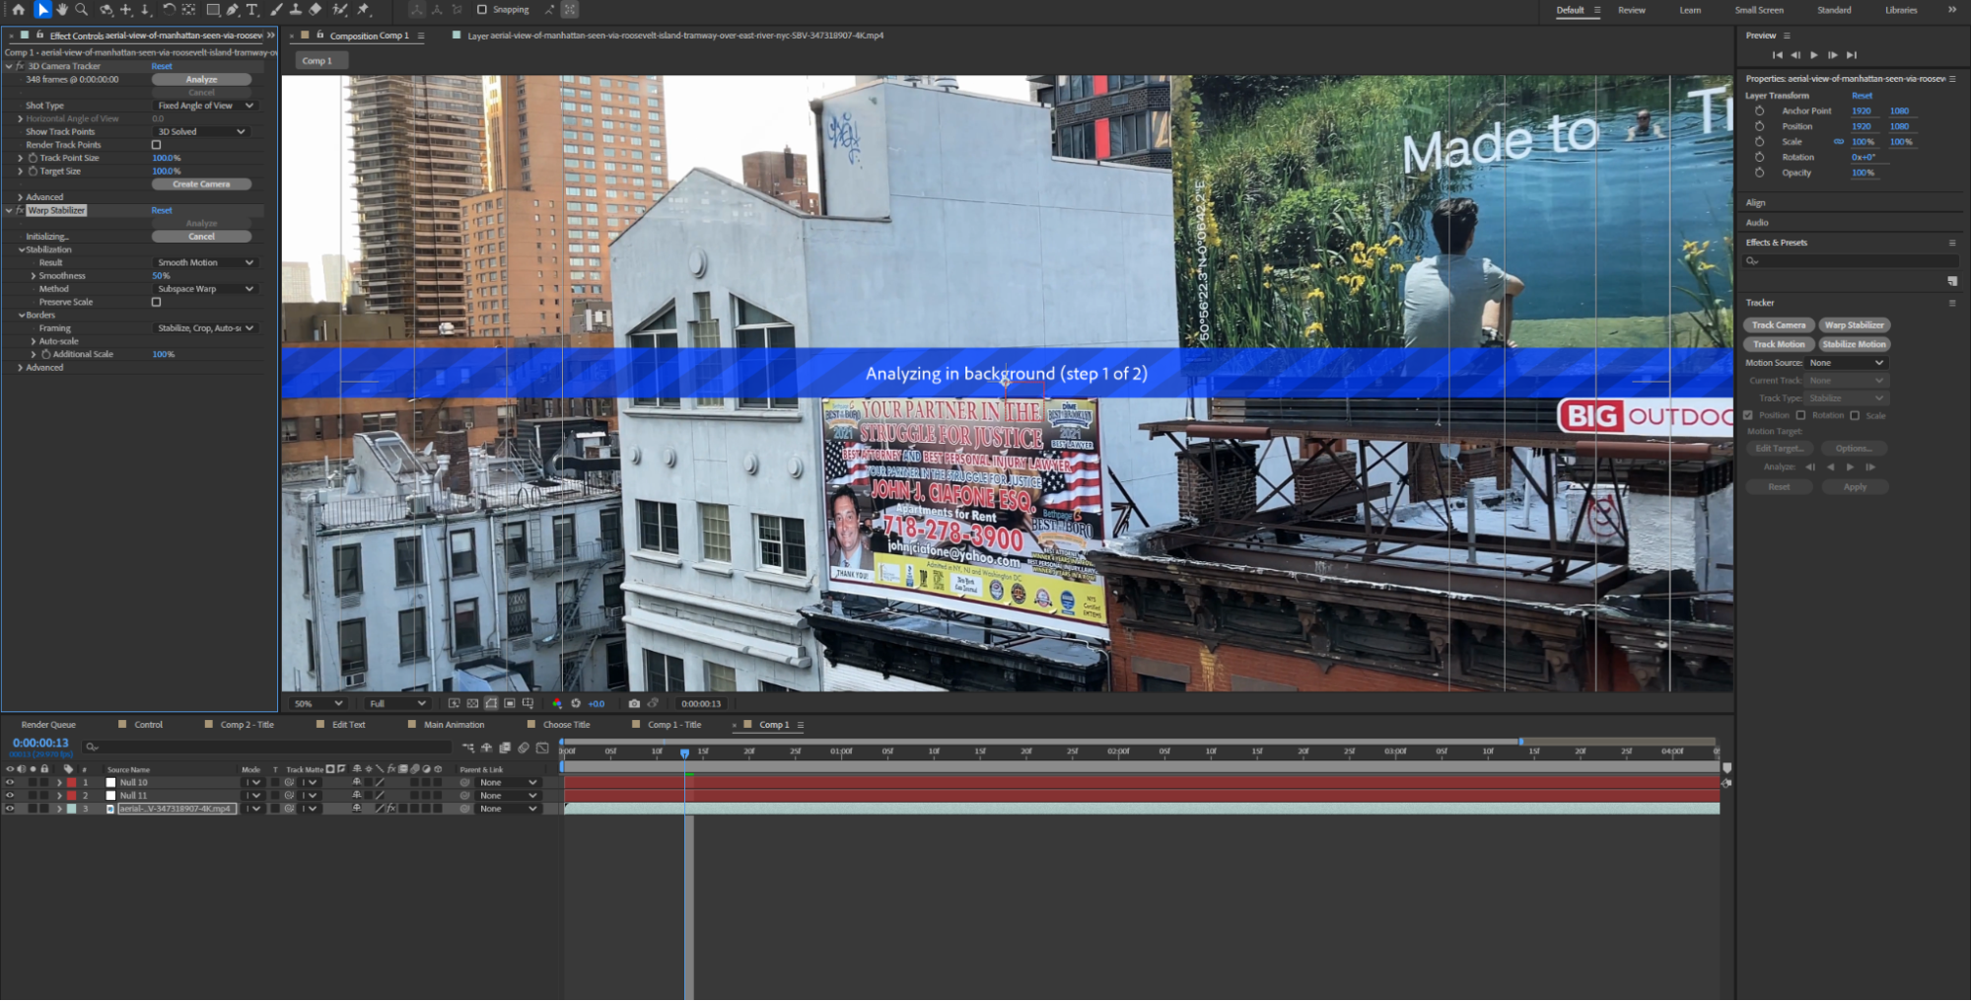Viewport: 1971px width, 1001px height.
Task: Activate the Rotation tool
Action: point(169,9)
